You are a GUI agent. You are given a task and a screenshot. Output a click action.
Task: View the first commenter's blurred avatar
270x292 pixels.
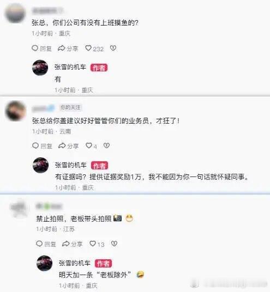coord(15,13)
